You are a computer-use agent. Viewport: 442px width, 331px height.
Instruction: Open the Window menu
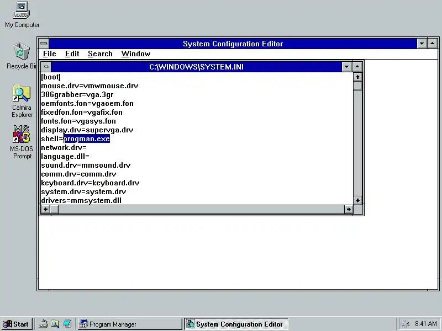[135, 54]
